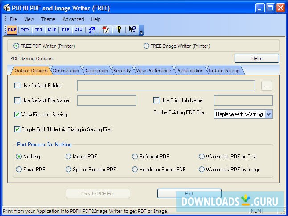Open the File menu
Screen dimensions: 288x216
(x=13, y=19)
